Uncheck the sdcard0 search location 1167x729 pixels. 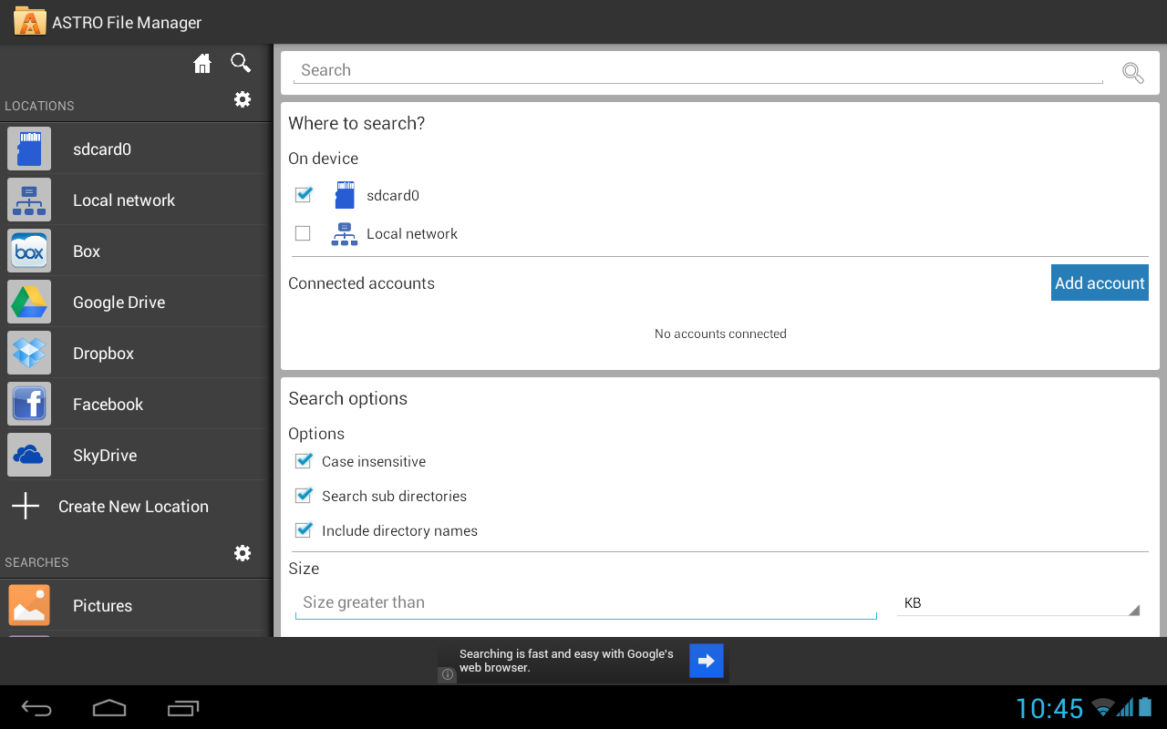click(x=304, y=195)
